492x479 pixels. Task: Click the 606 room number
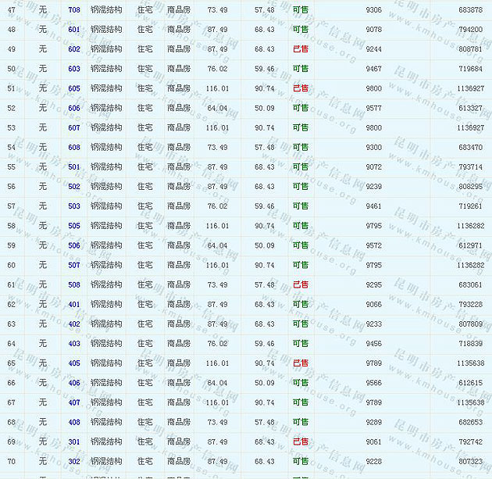pos(74,109)
